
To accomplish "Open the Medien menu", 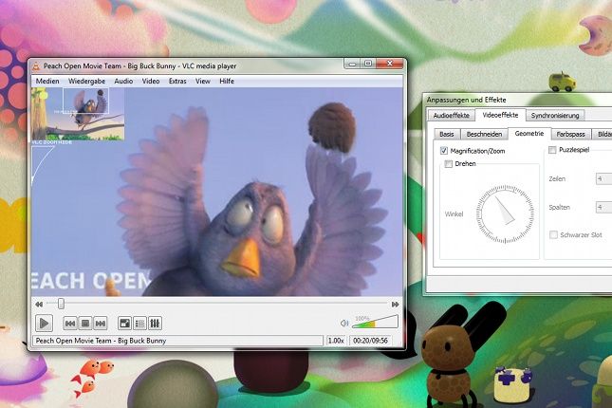I will pos(47,82).
